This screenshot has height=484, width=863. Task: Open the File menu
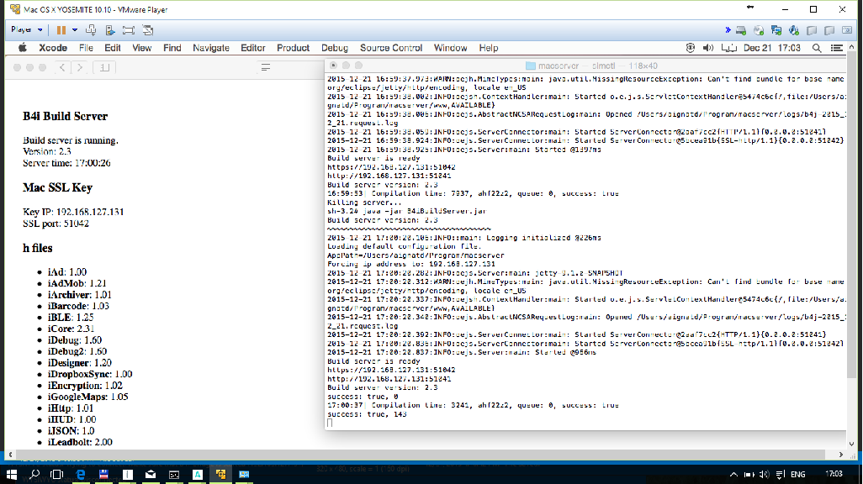click(x=86, y=48)
